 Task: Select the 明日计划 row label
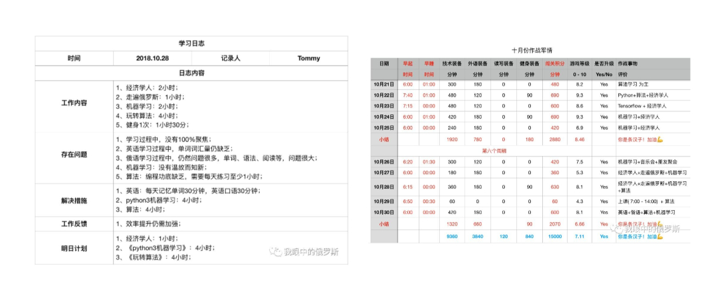(74, 247)
